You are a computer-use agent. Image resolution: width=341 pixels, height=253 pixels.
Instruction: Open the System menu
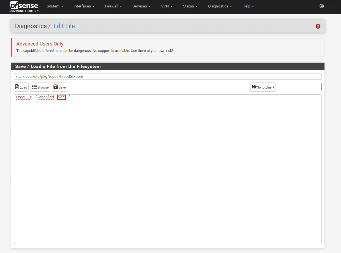(55, 6)
